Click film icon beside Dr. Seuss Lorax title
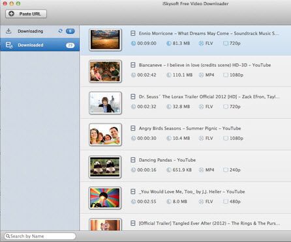Viewport: 291px width, 242px height. (x=133, y=96)
